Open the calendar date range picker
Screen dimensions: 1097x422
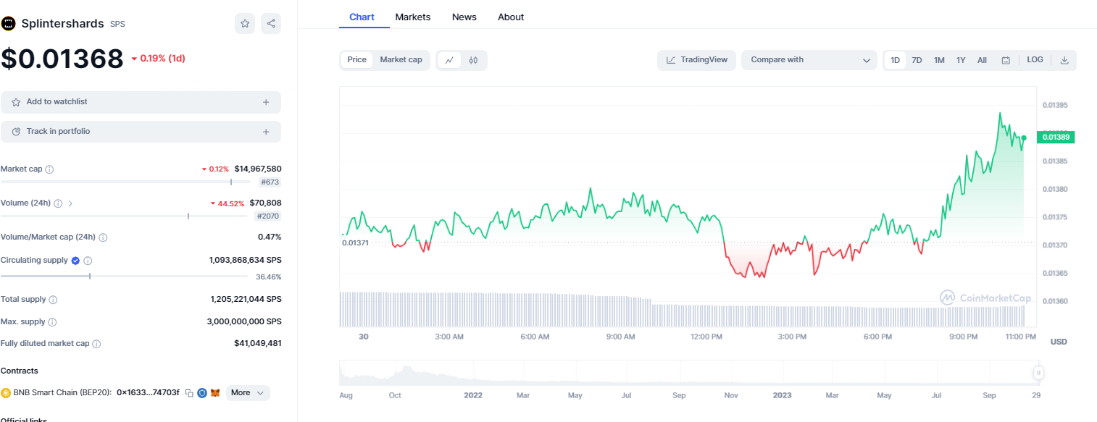tap(1006, 60)
